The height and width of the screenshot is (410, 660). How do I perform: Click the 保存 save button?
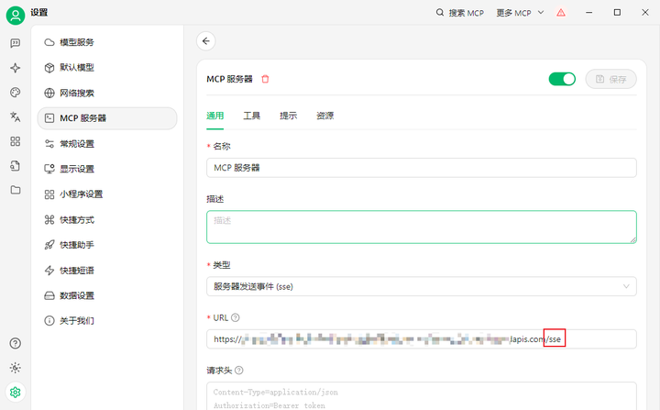click(610, 79)
